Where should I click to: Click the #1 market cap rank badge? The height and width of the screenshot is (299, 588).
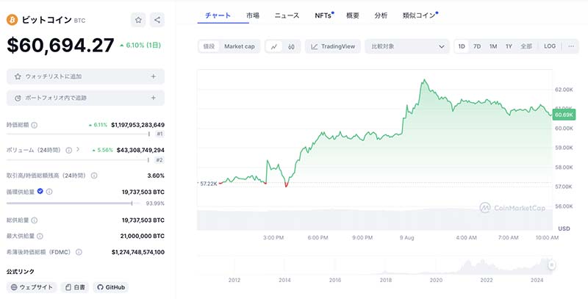pos(159,134)
